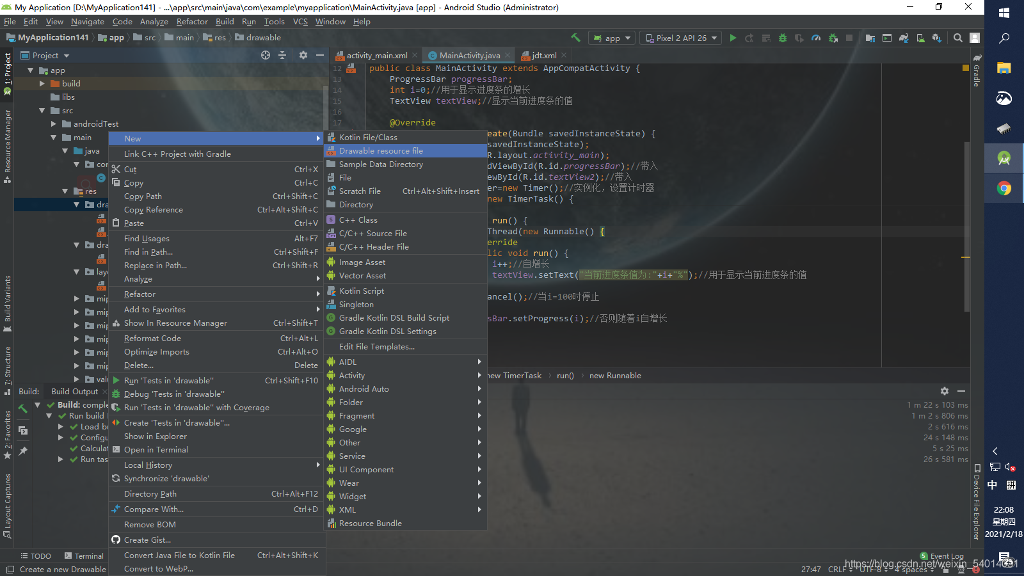Image resolution: width=1024 pixels, height=576 pixels.
Task: Open the Build Variants side tab
Action: tap(7, 303)
